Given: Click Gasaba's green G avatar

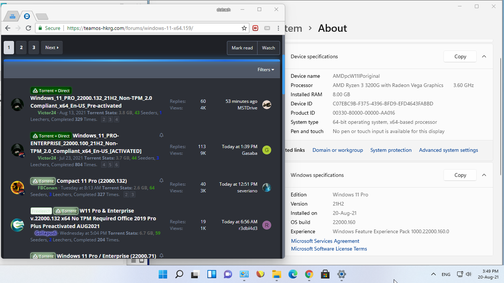Looking at the screenshot, I should tap(267, 150).
